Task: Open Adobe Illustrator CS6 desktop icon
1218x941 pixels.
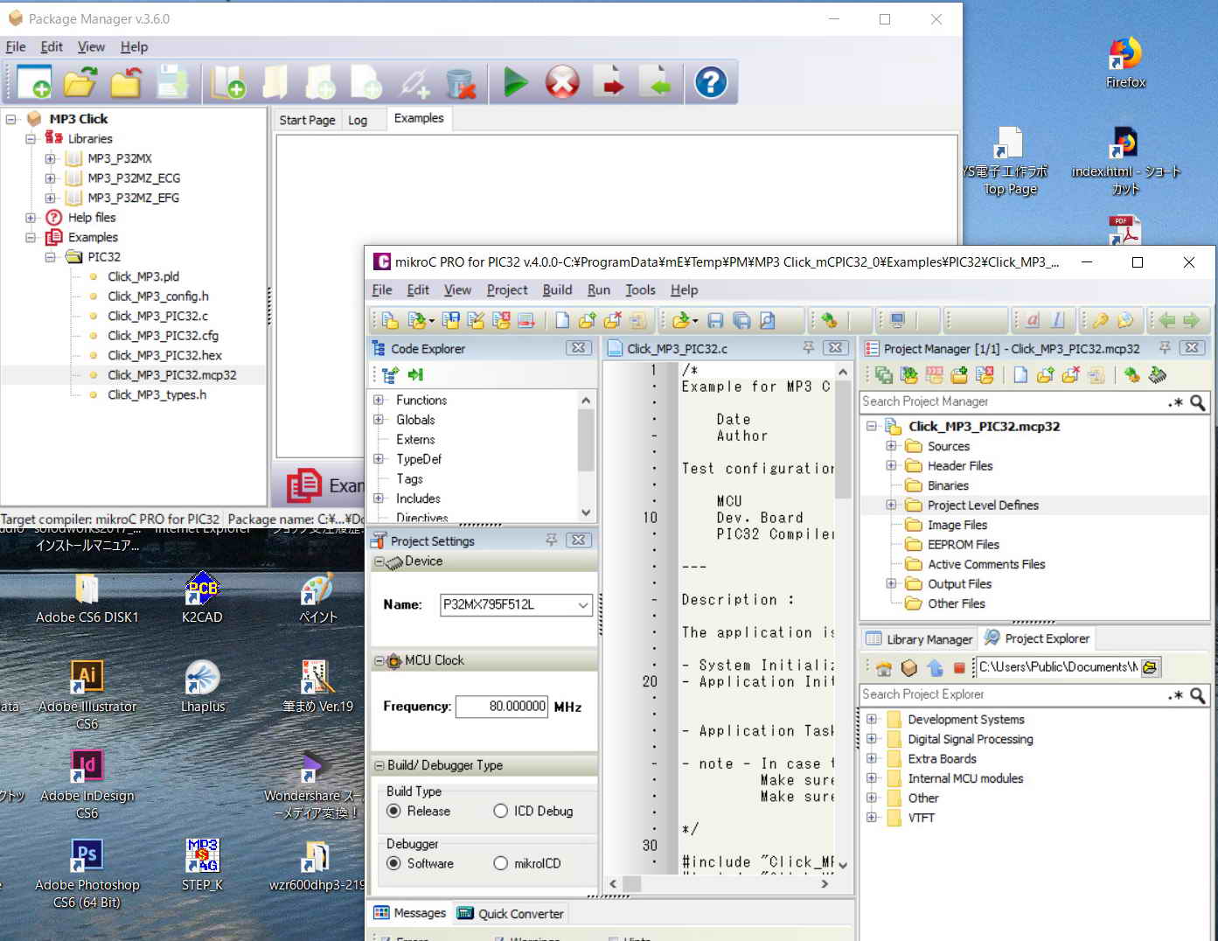Action: pyautogui.click(x=87, y=694)
